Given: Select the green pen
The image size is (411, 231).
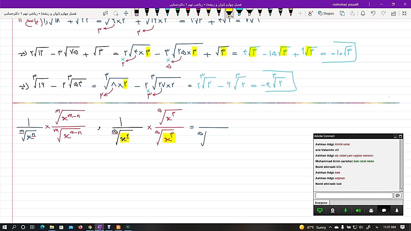Looking at the screenshot, I should coord(178,13).
